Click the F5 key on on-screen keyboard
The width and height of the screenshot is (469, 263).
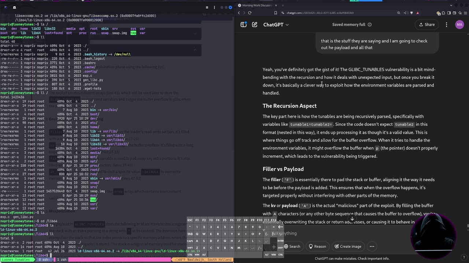225,220
